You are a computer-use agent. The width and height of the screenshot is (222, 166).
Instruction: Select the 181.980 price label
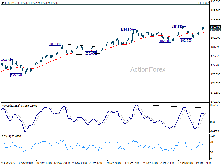[x=55, y=44]
